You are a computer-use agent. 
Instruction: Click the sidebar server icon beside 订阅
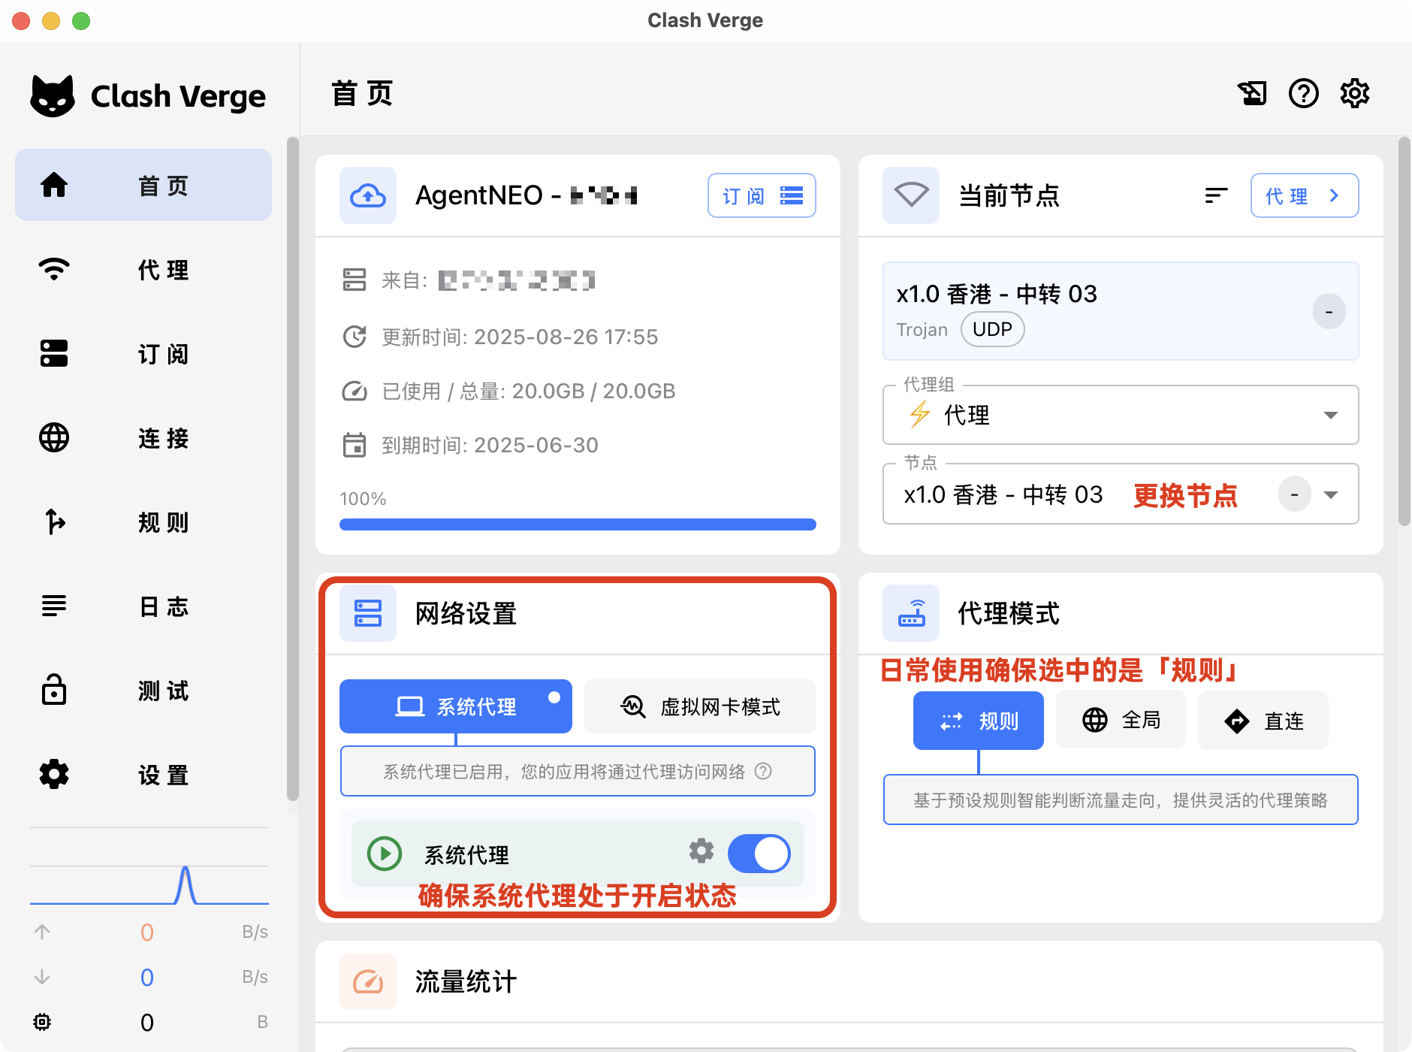(54, 353)
